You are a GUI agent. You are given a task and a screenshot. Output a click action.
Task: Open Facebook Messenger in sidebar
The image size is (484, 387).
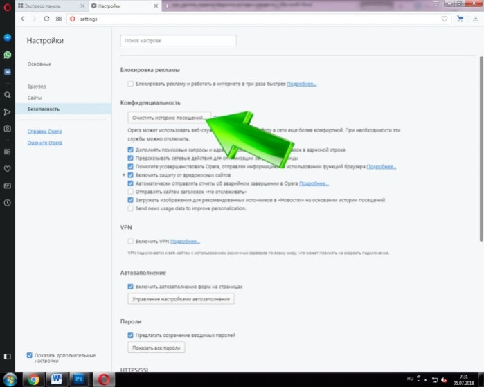point(8,37)
